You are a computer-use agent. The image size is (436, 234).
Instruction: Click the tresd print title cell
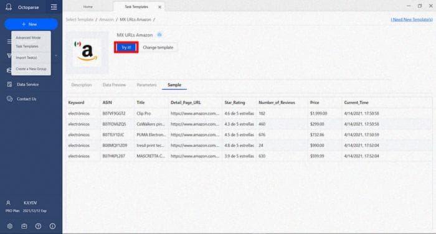(150, 146)
